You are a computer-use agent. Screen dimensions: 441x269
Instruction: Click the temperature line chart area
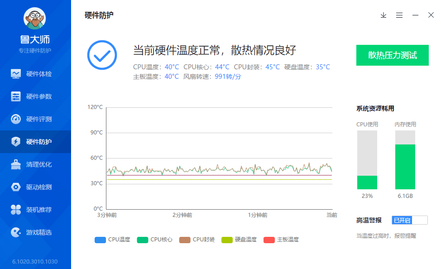[x=220, y=158]
